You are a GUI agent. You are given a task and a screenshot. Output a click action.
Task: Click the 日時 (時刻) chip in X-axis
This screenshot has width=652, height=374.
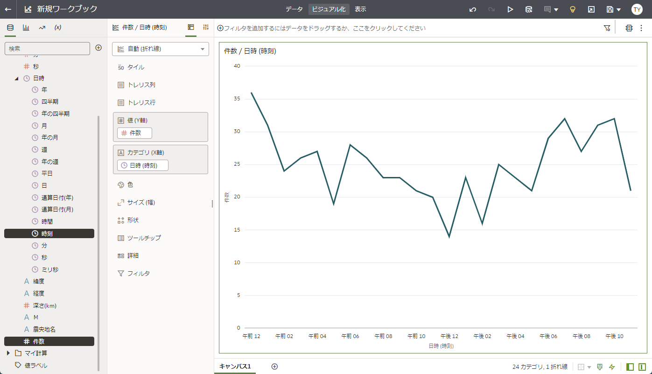pos(143,165)
